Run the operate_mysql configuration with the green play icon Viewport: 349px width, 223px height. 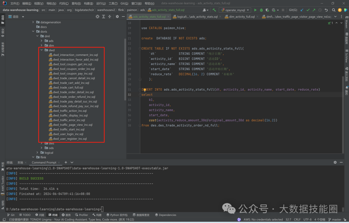click(255, 10)
